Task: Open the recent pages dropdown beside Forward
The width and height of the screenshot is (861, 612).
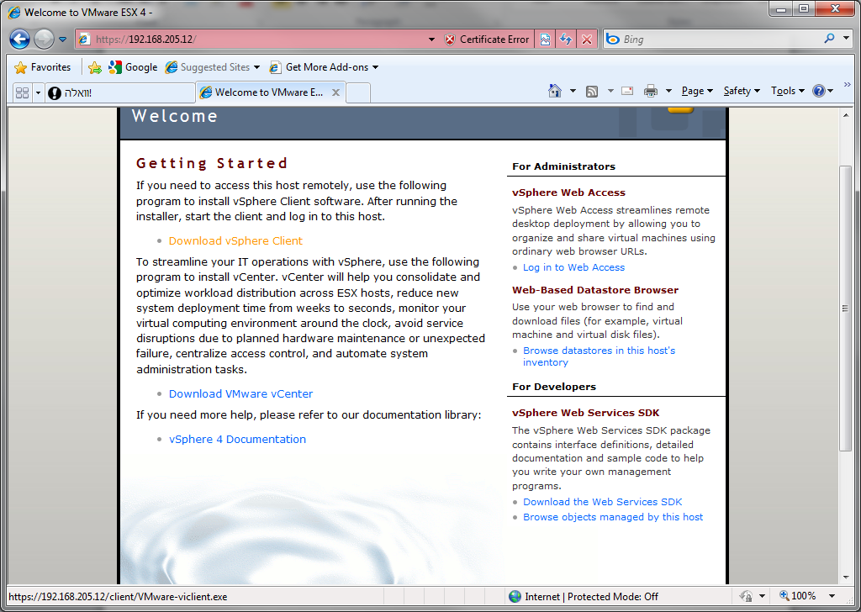Action: pyautogui.click(x=62, y=40)
